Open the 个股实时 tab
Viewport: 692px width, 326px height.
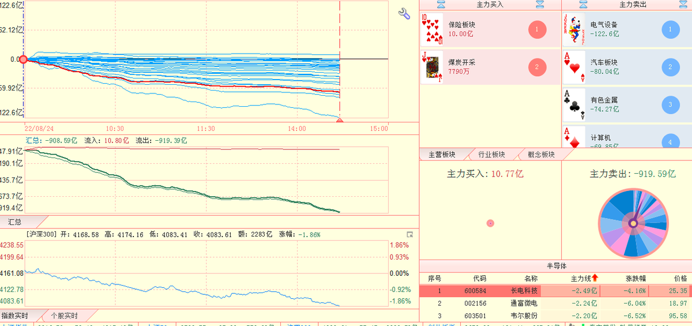64,316
